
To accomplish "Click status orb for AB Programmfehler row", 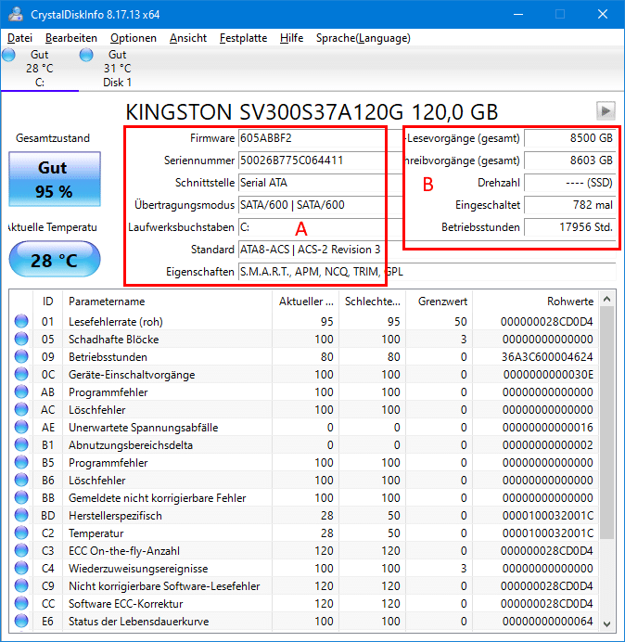I will 21,392.
